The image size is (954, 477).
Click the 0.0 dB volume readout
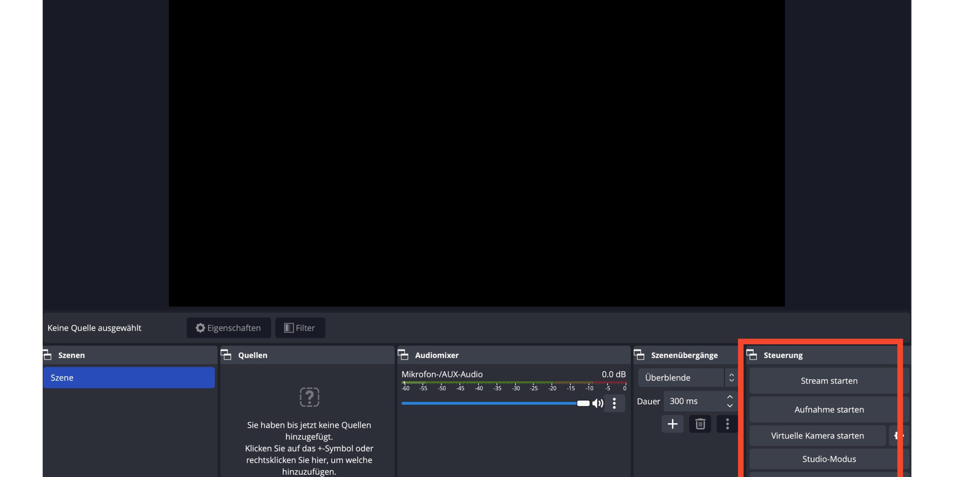pos(614,374)
